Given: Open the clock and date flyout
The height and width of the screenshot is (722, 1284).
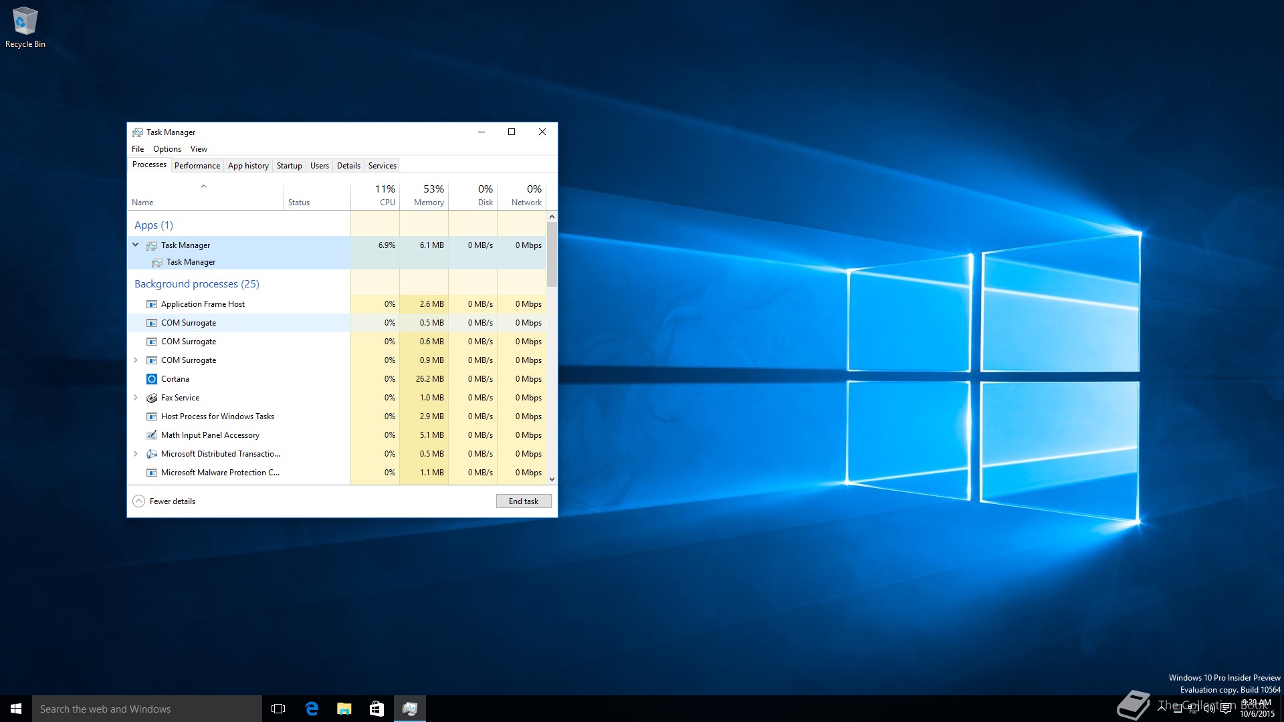Looking at the screenshot, I should click(x=1257, y=709).
